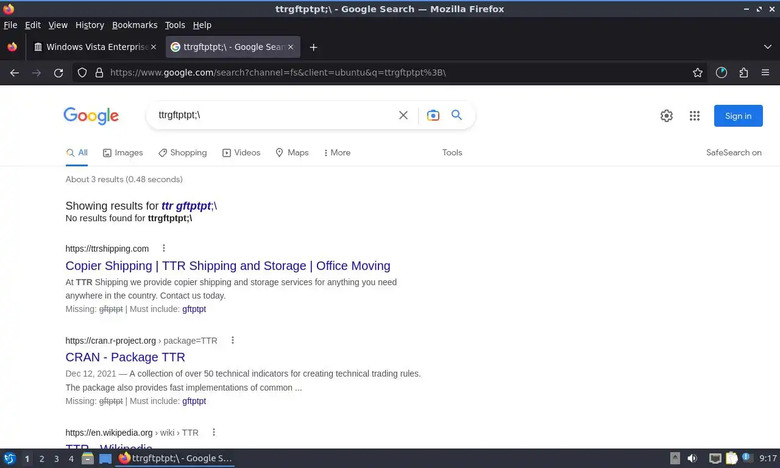
Task: Open the file manager taskbar icon
Action: (88, 458)
